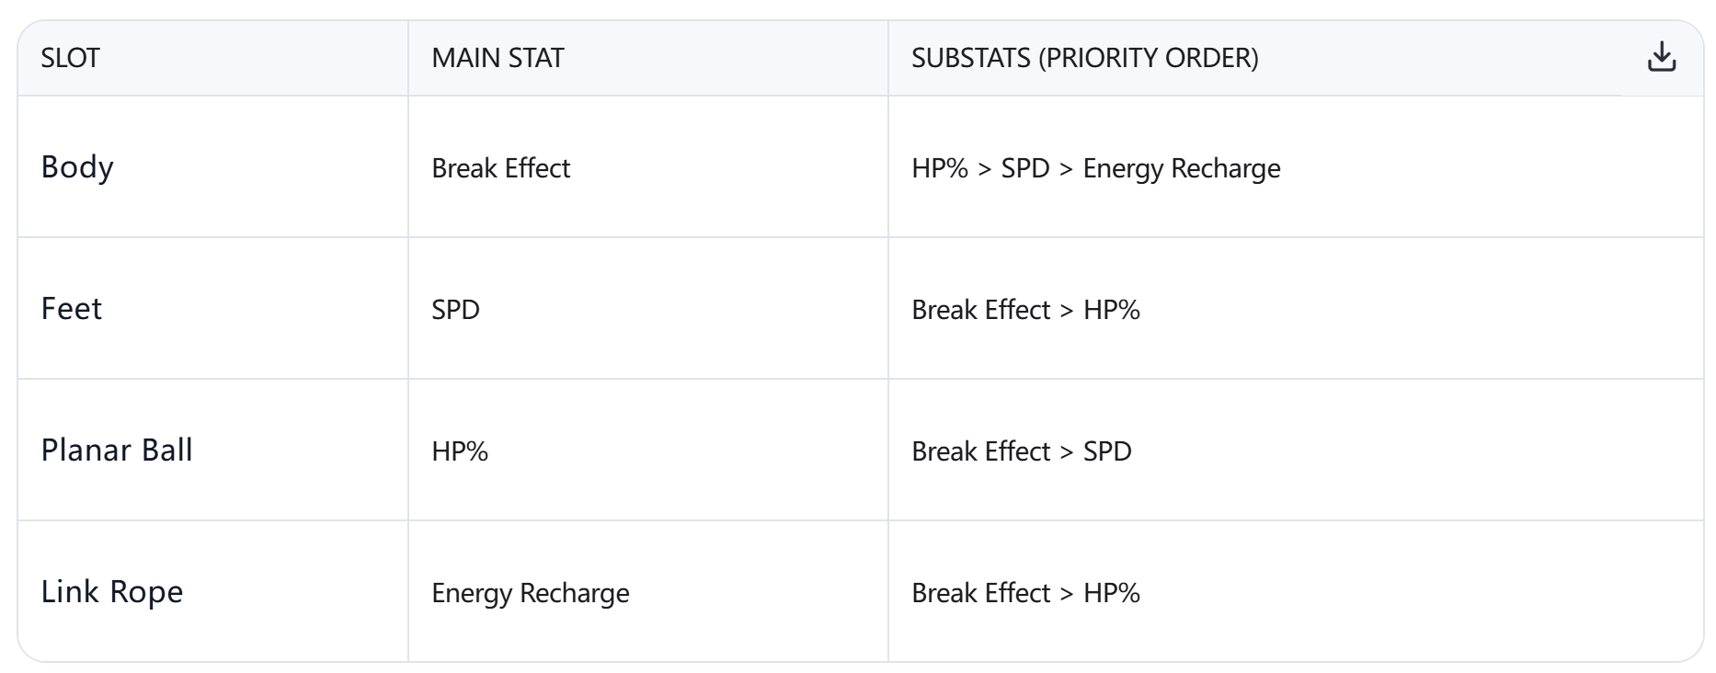Click the SPD main stat cell
The image size is (1716, 673).
coord(455,310)
